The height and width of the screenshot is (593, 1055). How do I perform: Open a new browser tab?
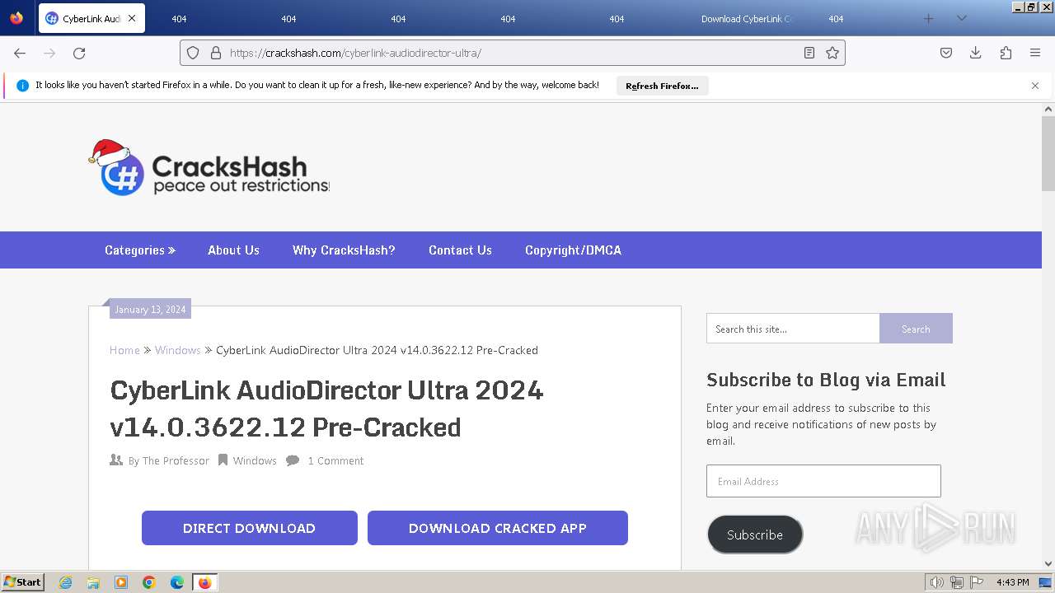[929, 18]
